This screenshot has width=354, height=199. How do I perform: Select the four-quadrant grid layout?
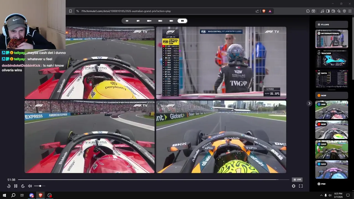[182, 21]
